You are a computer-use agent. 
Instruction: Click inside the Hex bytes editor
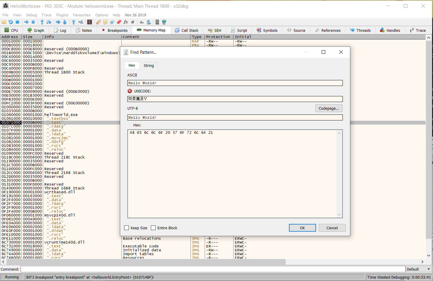point(232,174)
